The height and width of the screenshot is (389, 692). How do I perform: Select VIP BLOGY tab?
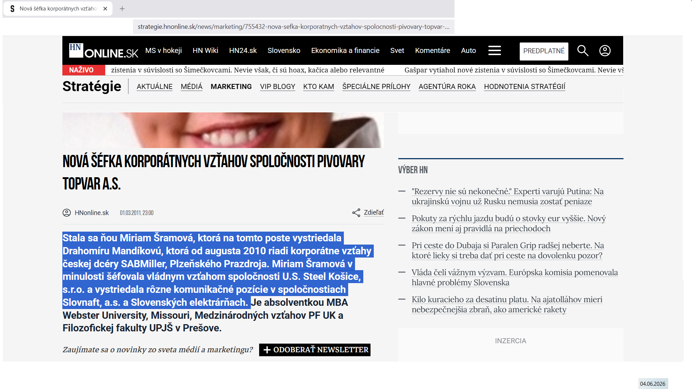[x=278, y=87]
